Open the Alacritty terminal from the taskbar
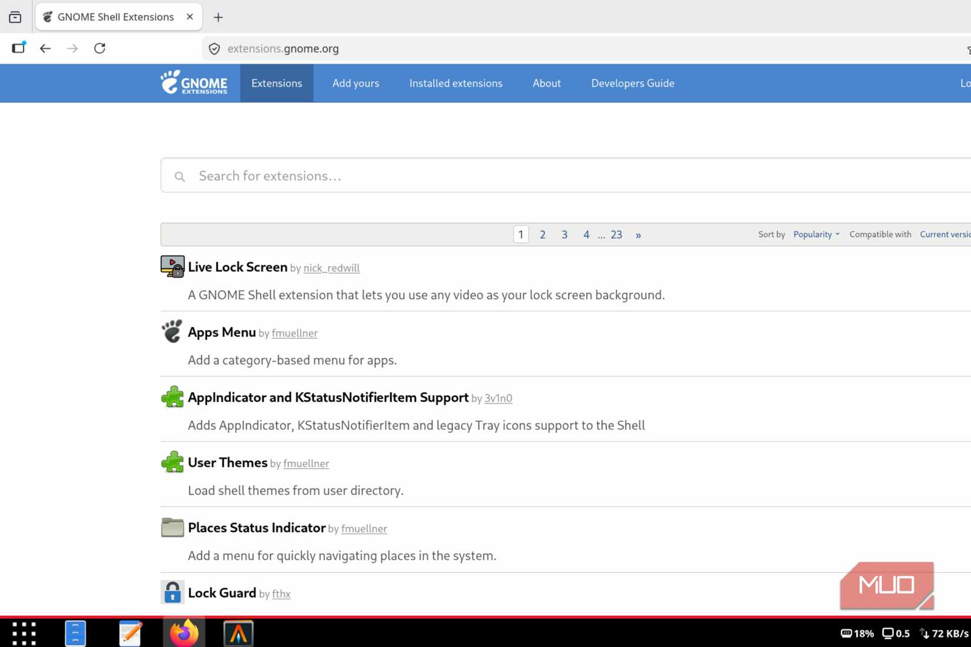 (238, 632)
